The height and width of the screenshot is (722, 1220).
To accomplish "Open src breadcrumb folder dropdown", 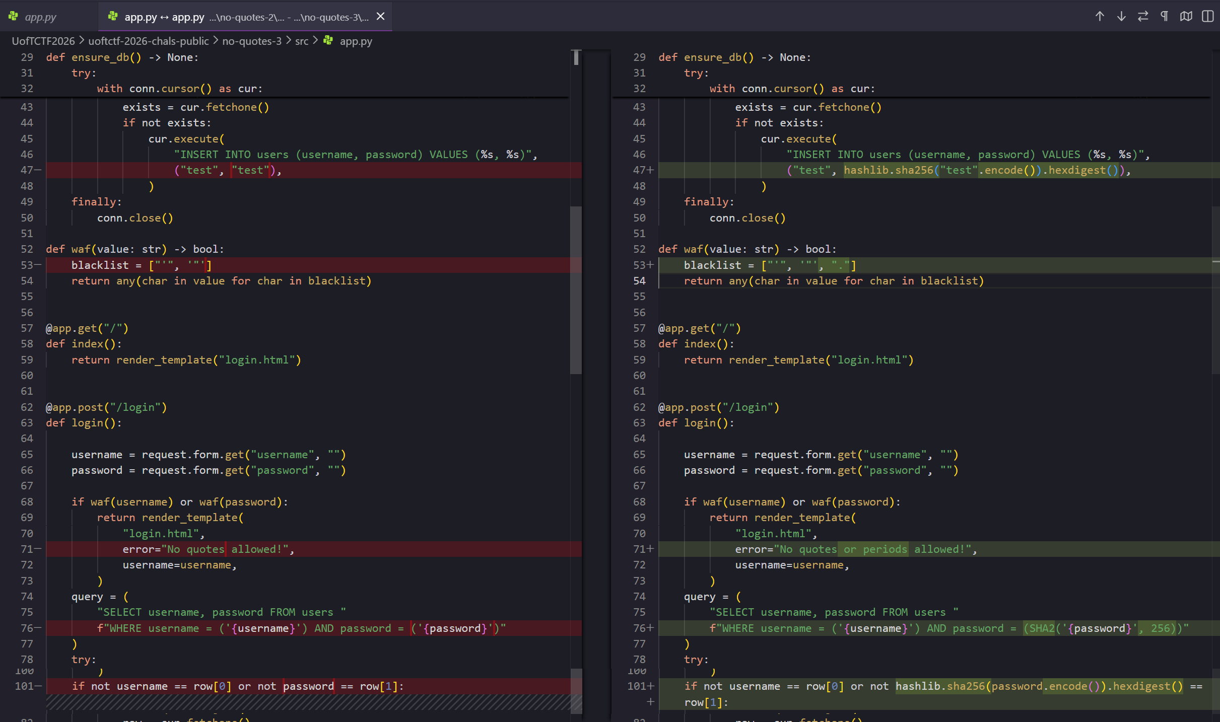I will tap(301, 41).
